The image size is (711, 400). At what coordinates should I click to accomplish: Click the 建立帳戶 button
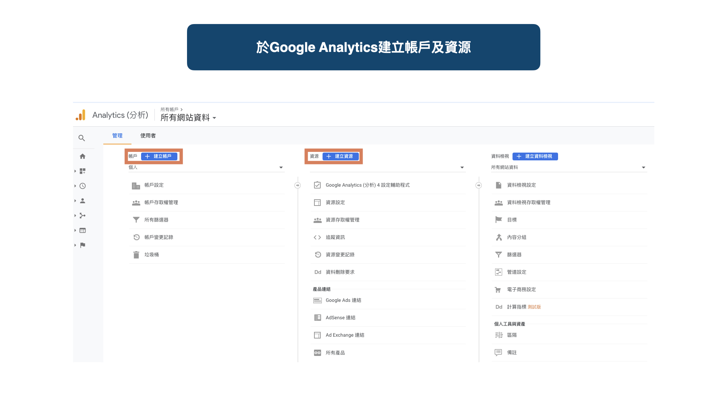pyautogui.click(x=159, y=156)
